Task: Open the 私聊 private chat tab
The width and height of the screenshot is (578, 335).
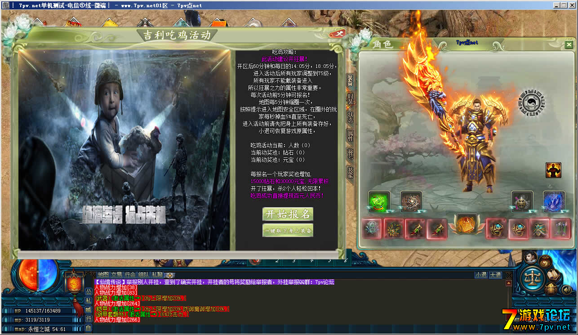Action: tap(157, 275)
